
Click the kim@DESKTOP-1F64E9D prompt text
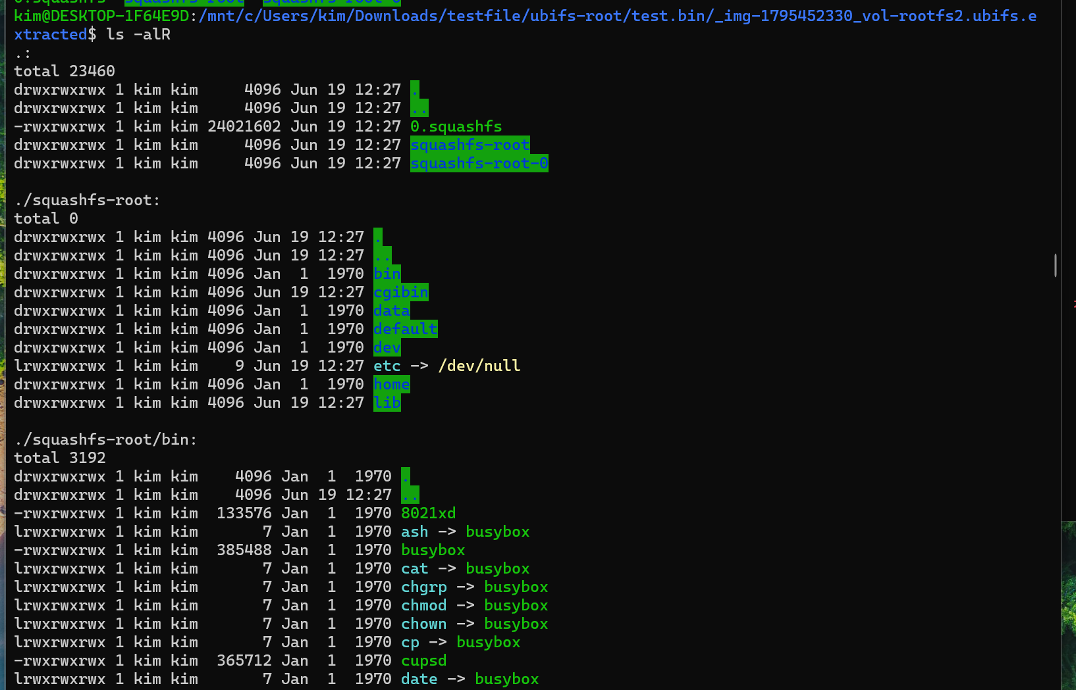click(x=101, y=15)
